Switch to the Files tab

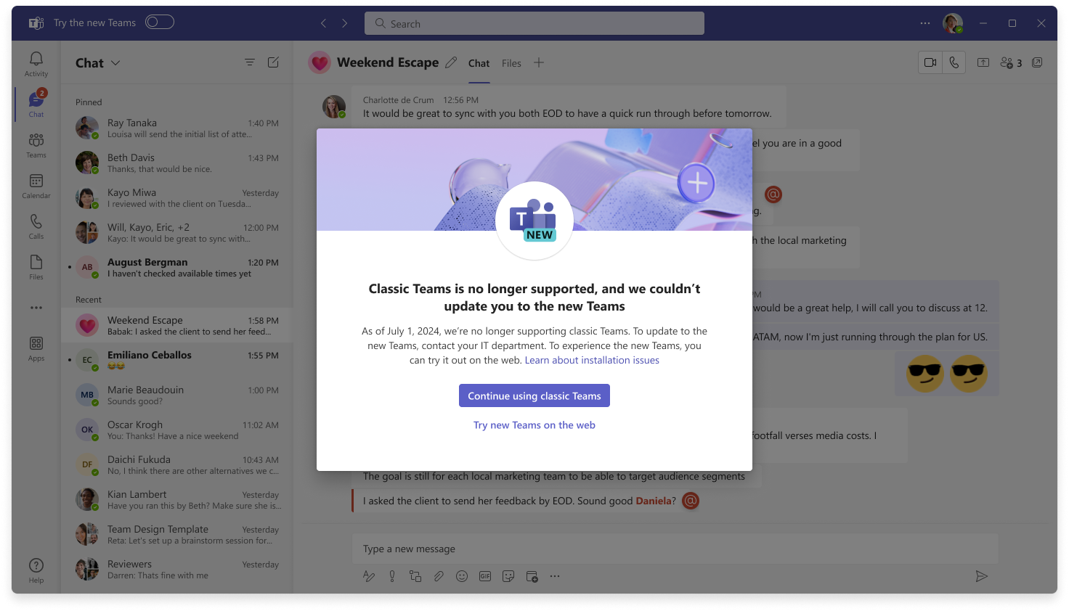511,63
